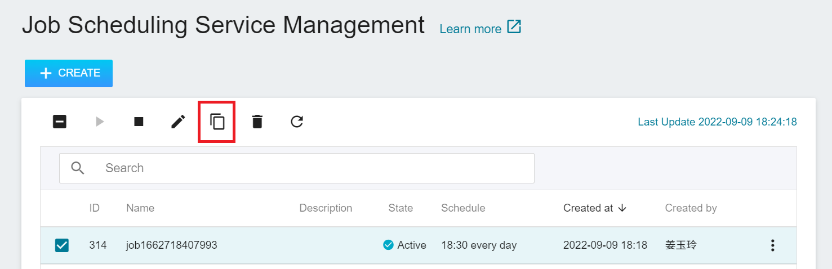Click the external link icon beside Learn more
The image size is (832, 269).
(514, 27)
